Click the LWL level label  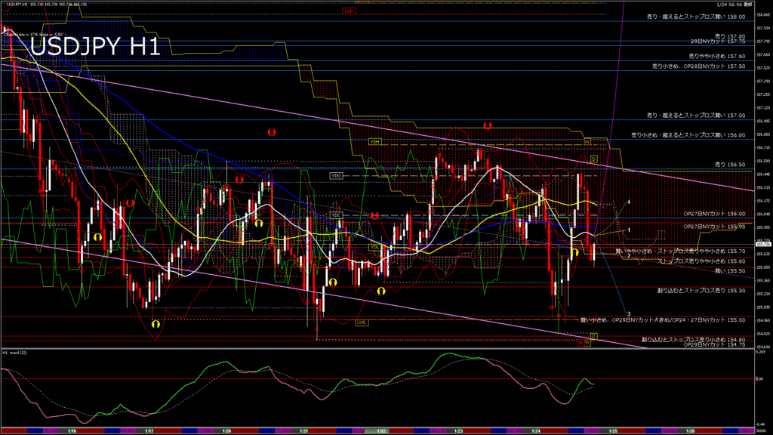362,322
